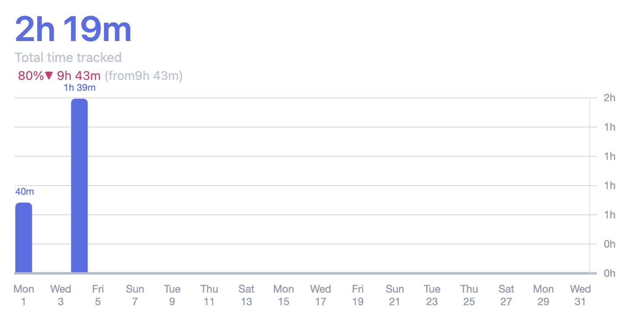630x317 pixels.
Task: Select the Wed 31 date on axis
Action: [581, 295]
